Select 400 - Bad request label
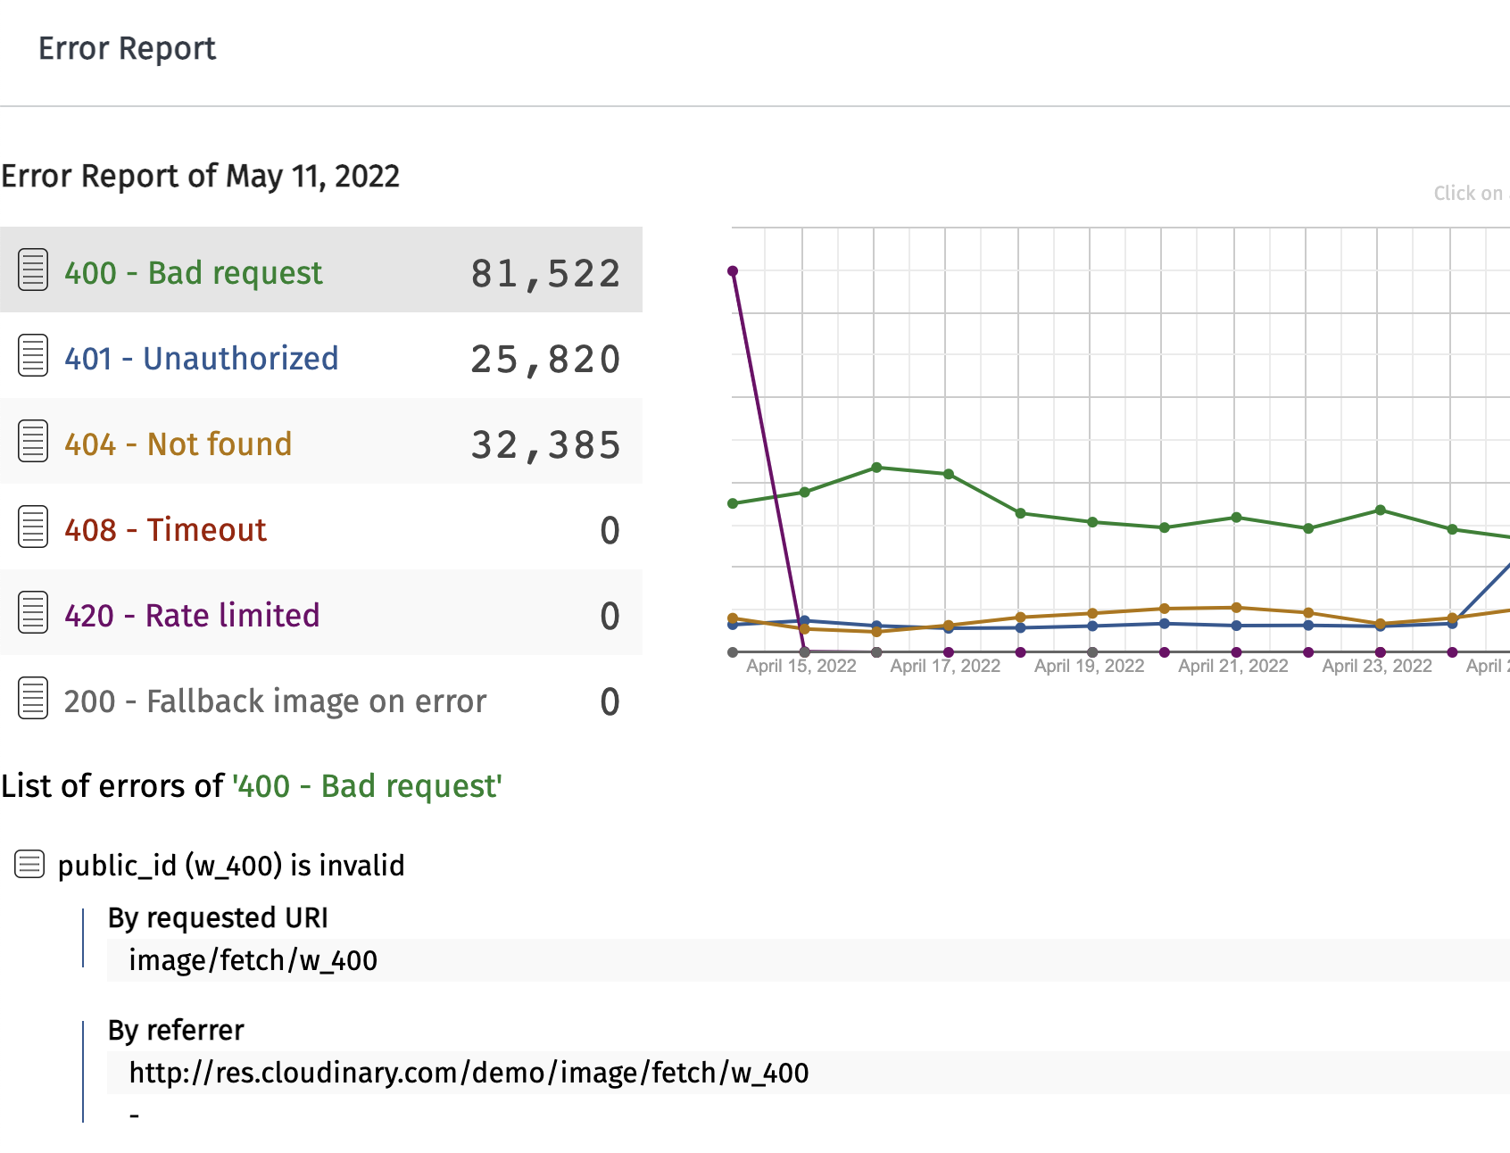Screen dimensions: 1510x1153 pos(193,272)
